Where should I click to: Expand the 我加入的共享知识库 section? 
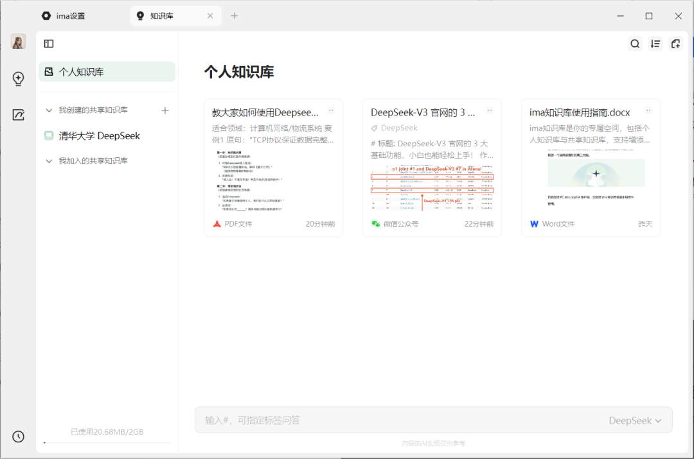pos(48,160)
